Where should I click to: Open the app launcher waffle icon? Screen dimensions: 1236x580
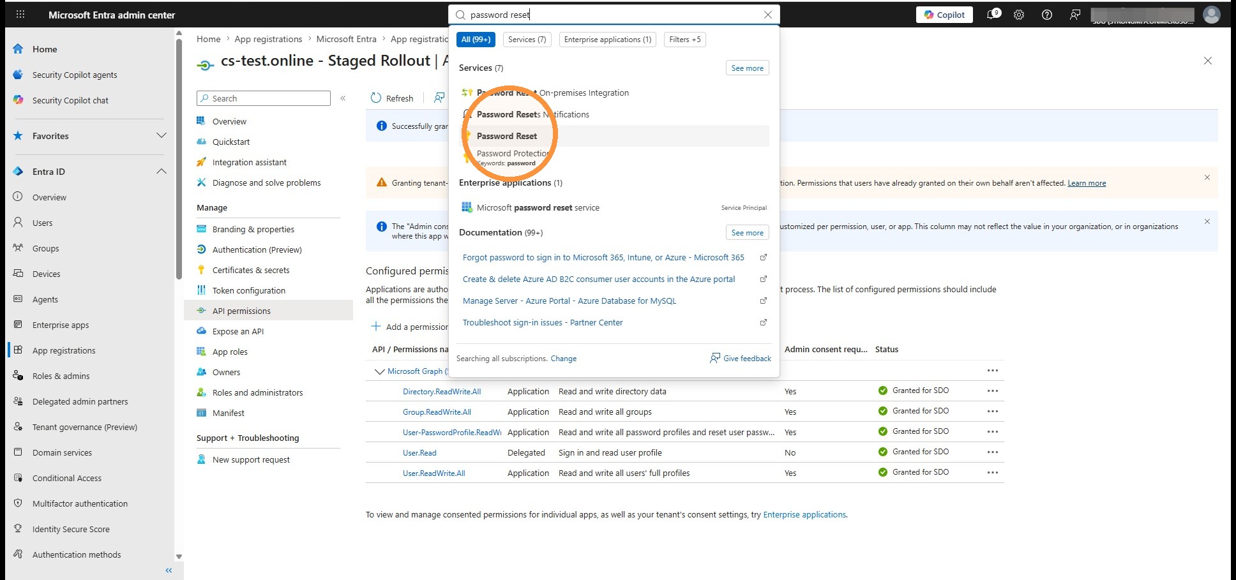pos(20,14)
